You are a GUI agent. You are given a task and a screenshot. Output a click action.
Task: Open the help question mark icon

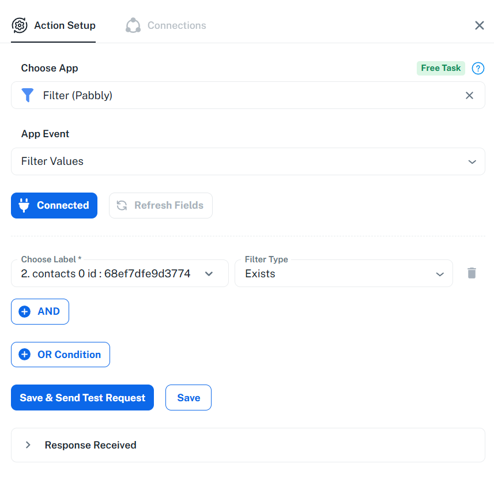click(x=478, y=69)
